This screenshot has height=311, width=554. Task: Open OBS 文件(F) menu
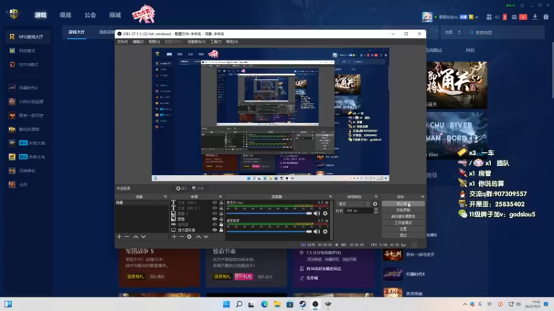point(123,41)
